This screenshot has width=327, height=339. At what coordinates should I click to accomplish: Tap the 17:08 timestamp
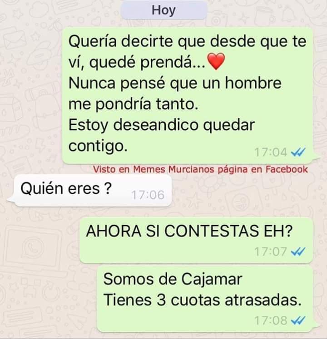coord(271,320)
